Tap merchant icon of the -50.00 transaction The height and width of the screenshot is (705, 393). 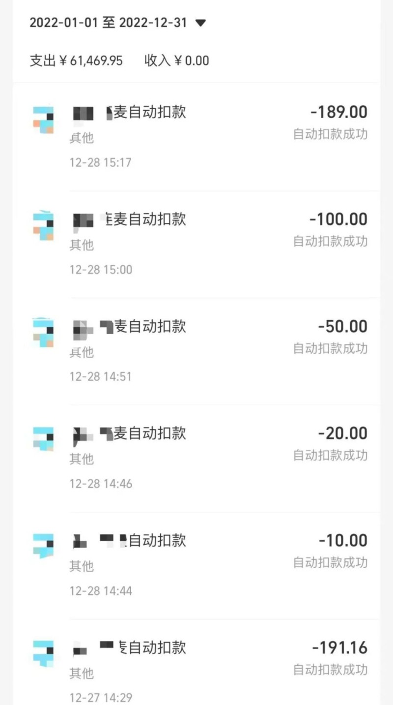click(43, 333)
